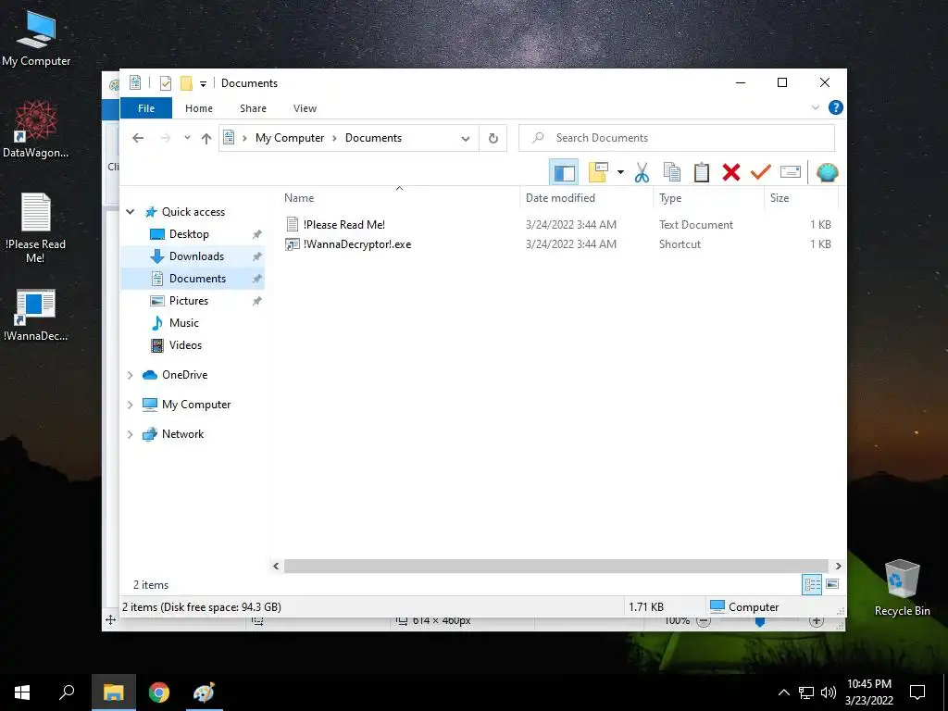Image resolution: width=948 pixels, height=711 pixels.
Task: Switch to Large icons view button
Action: pyautogui.click(x=832, y=584)
